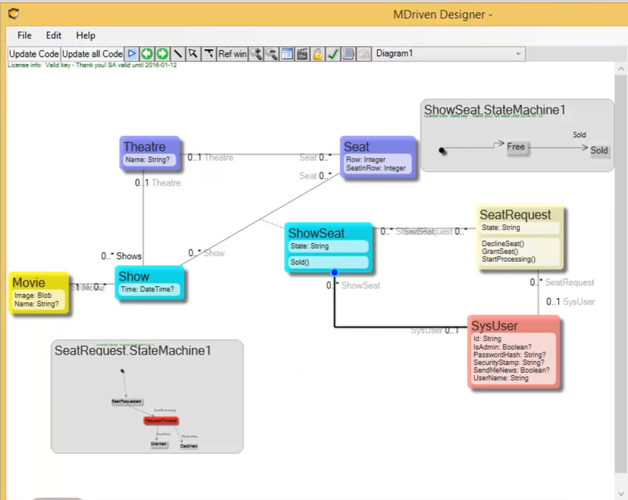The image size is (628, 500).
Task: Open the Help menu
Action: 85,35
